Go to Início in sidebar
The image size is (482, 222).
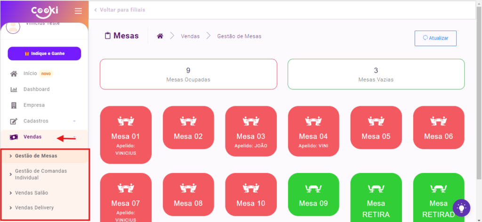pyautogui.click(x=30, y=73)
